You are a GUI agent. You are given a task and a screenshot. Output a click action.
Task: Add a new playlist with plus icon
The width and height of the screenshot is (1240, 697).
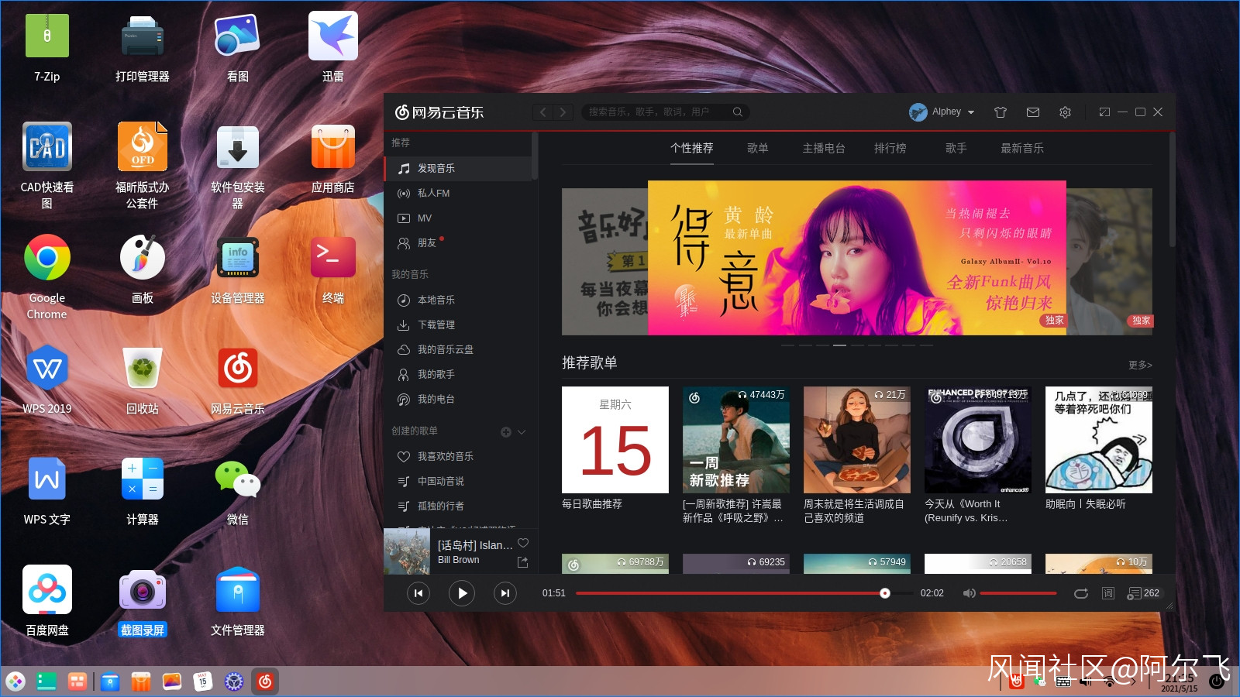506,432
